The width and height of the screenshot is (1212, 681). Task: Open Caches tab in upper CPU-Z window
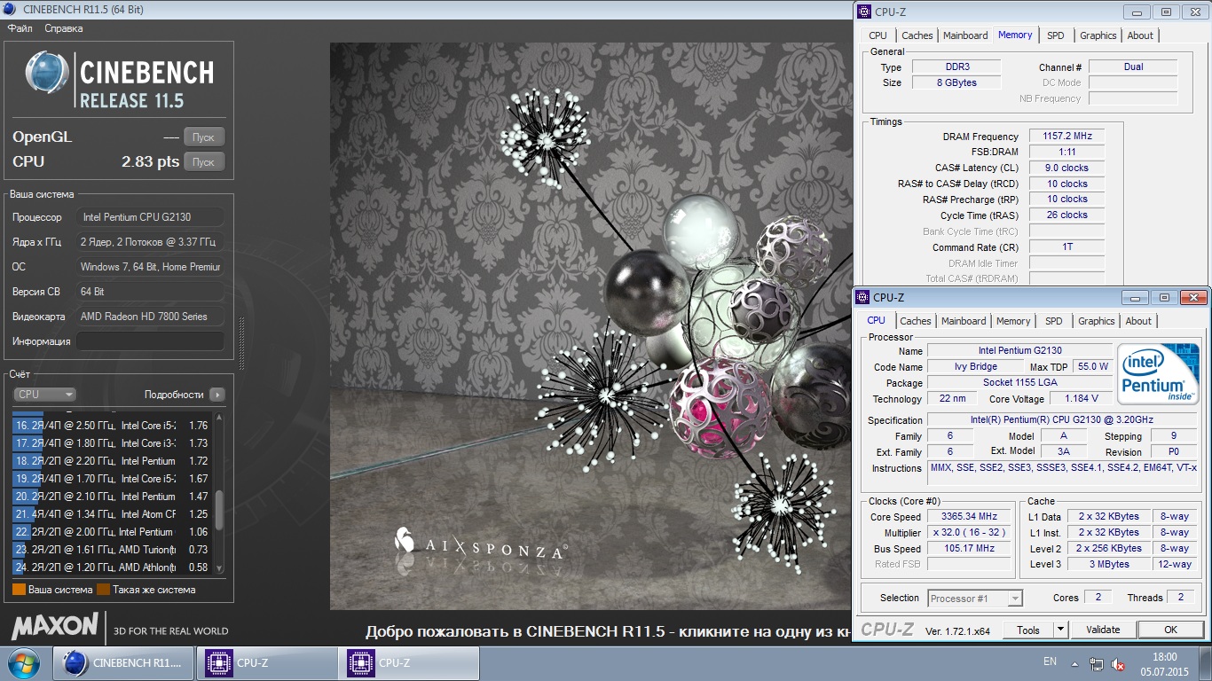(x=917, y=35)
